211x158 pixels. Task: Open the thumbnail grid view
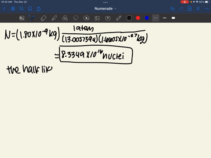(13, 9)
